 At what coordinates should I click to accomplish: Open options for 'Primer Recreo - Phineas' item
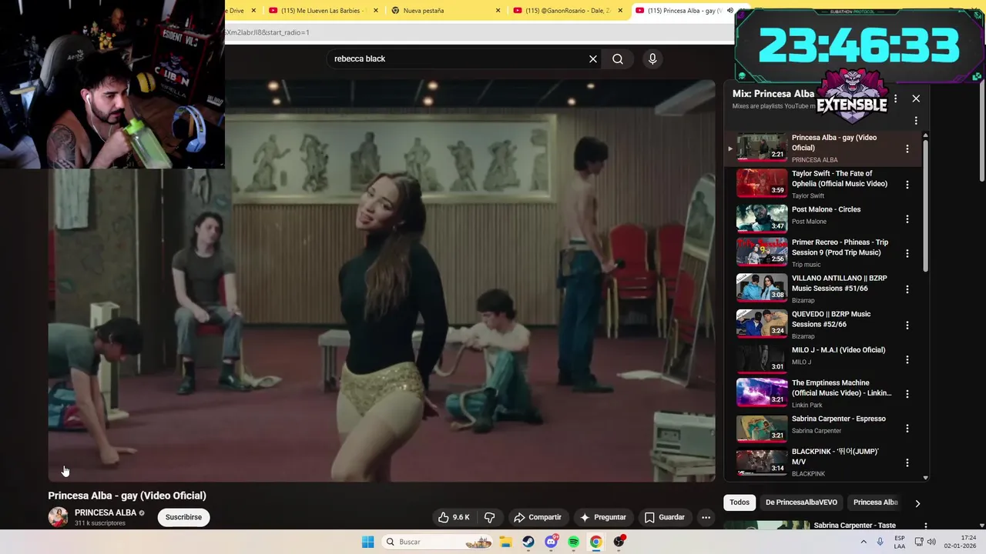point(907,253)
